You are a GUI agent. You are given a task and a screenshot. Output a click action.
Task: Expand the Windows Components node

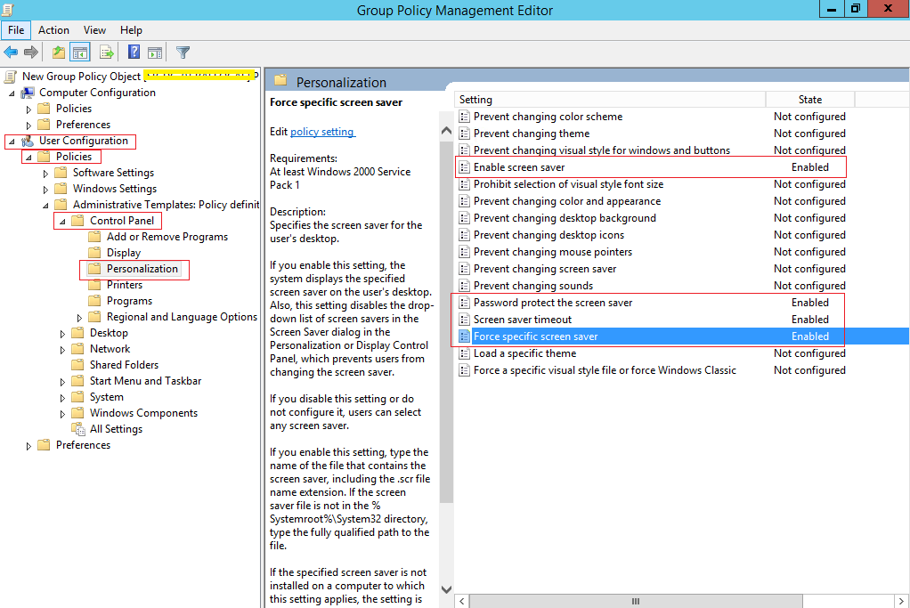(62, 414)
